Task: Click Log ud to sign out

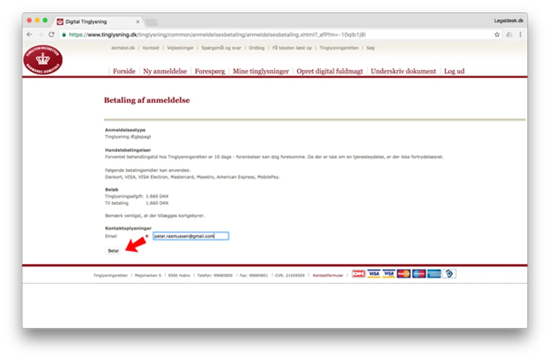Action: tap(454, 71)
